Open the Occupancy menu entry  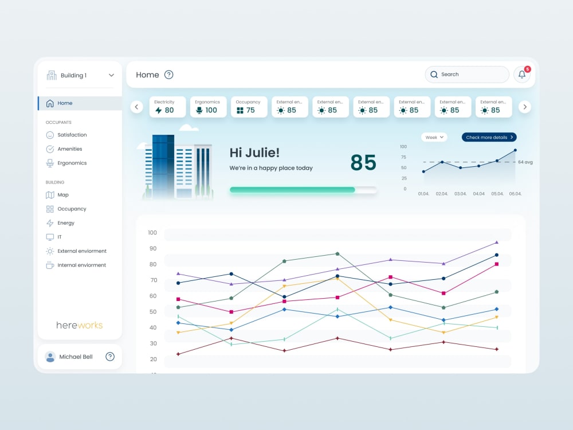tap(80, 209)
